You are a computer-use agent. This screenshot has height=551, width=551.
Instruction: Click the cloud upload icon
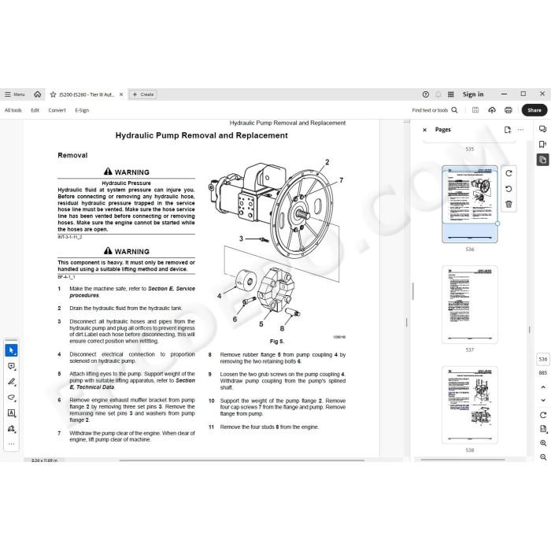(x=492, y=110)
